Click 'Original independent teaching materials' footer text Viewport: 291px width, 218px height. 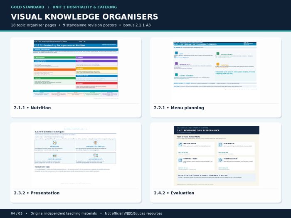click(64, 213)
